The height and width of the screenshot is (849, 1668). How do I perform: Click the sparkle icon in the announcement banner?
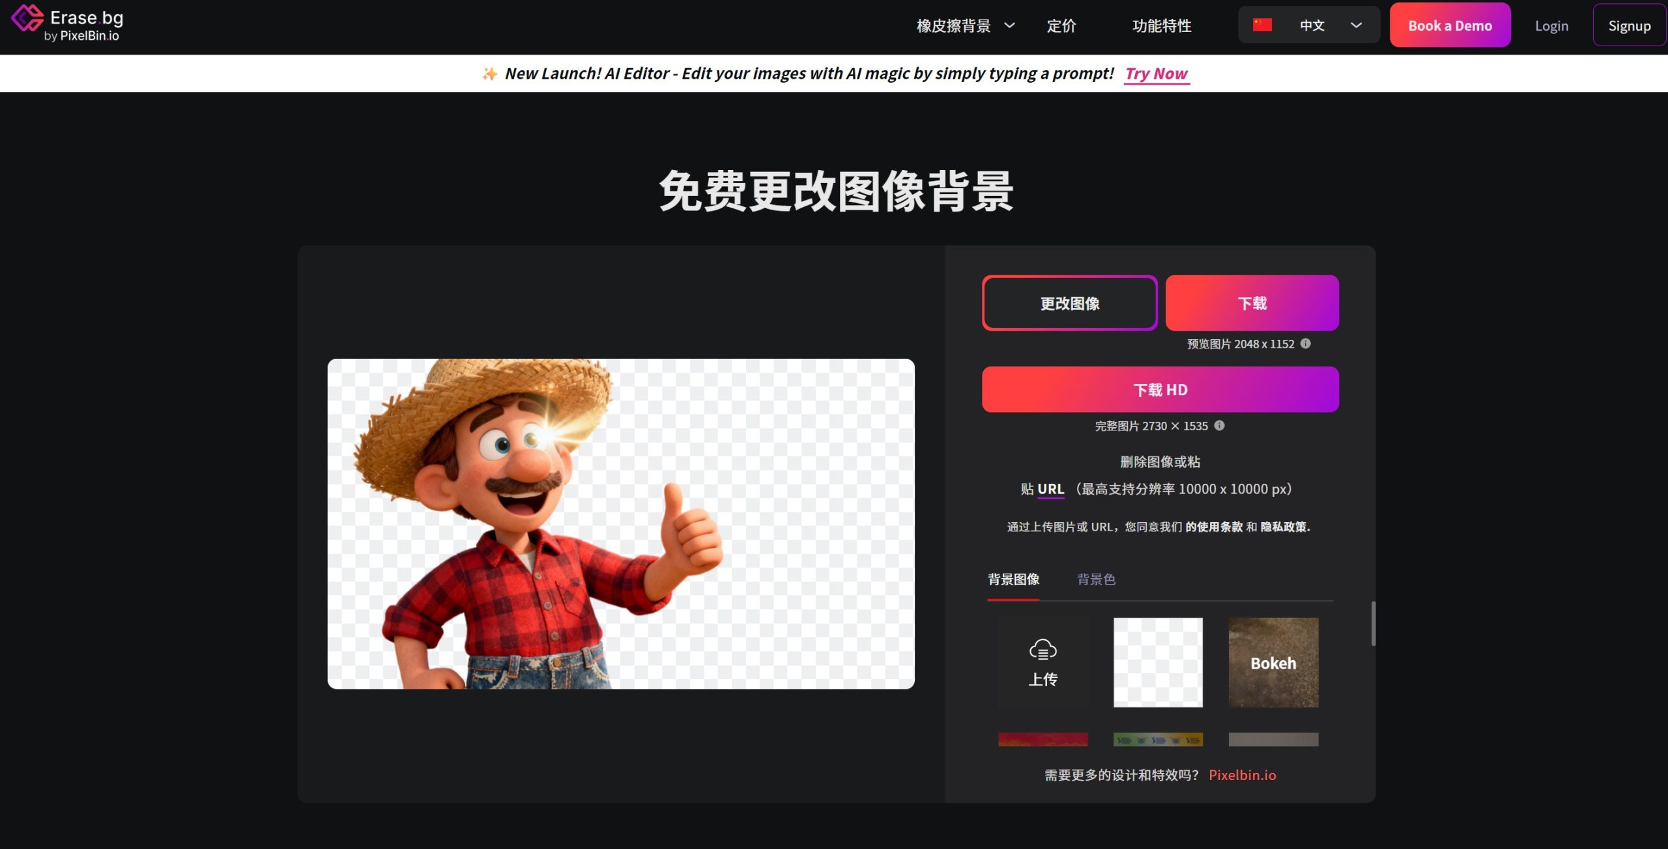point(490,74)
